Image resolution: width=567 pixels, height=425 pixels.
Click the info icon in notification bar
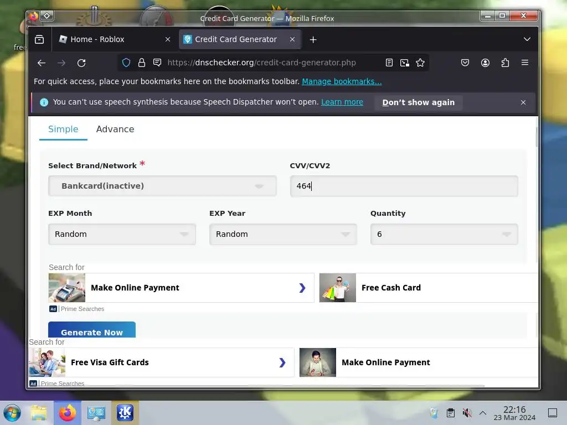44,102
